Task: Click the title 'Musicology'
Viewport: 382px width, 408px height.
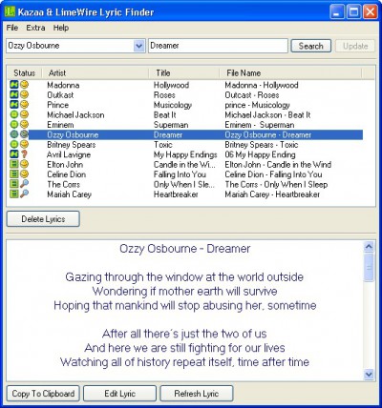Action: point(173,105)
